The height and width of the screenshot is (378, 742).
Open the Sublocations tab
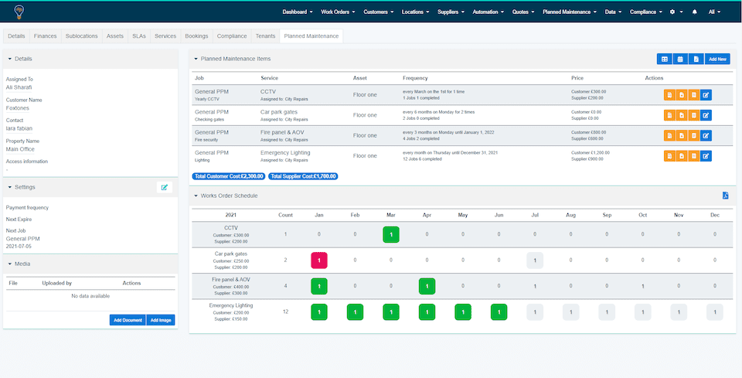tap(82, 36)
